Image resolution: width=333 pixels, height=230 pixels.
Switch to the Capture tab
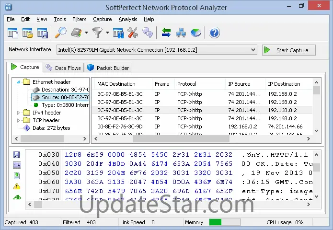[25, 67]
